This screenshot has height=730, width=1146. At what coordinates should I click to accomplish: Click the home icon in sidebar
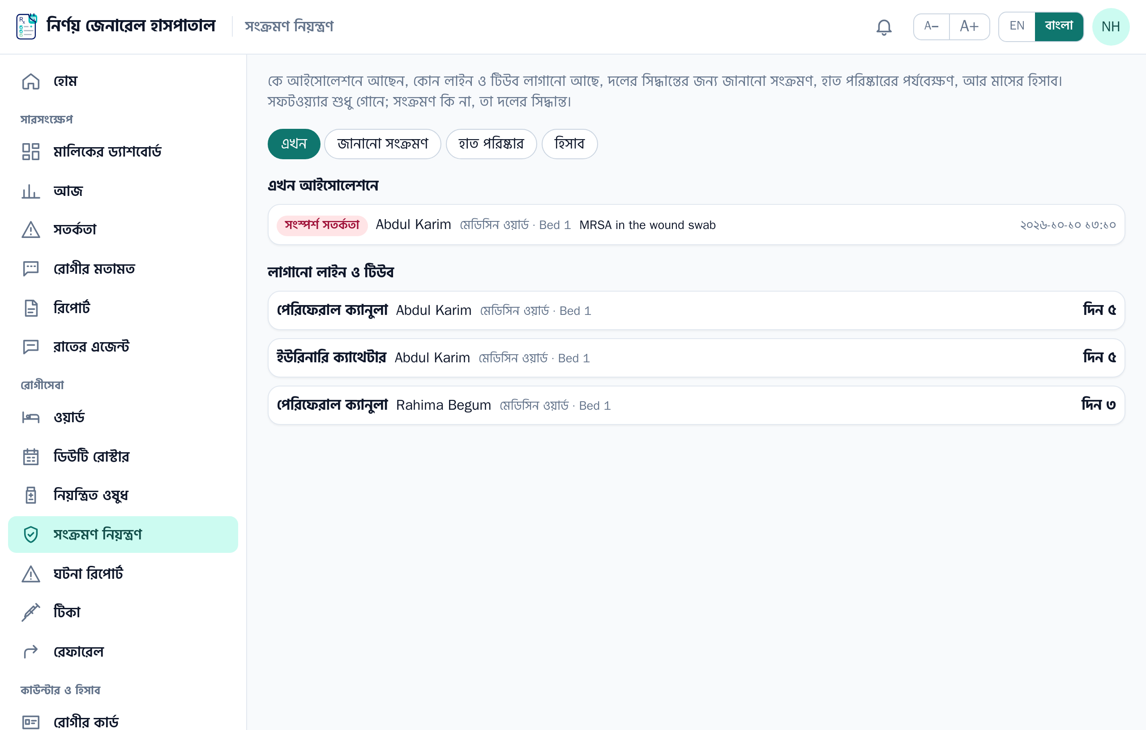[x=31, y=81]
